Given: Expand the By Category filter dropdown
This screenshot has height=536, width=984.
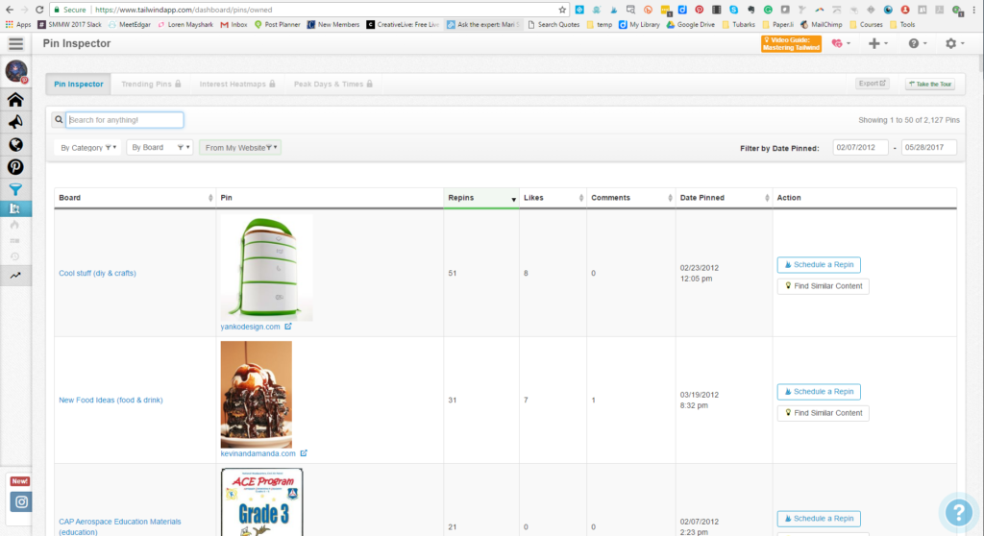Looking at the screenshot, I should [x=88, y=148].
